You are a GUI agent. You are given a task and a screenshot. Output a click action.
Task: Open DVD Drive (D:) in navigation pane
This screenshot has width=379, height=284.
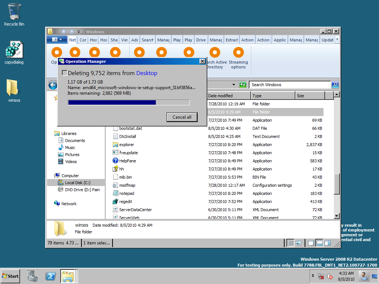coord(79,190)
